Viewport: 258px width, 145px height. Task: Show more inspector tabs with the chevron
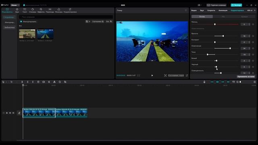(x=255, y=10)
